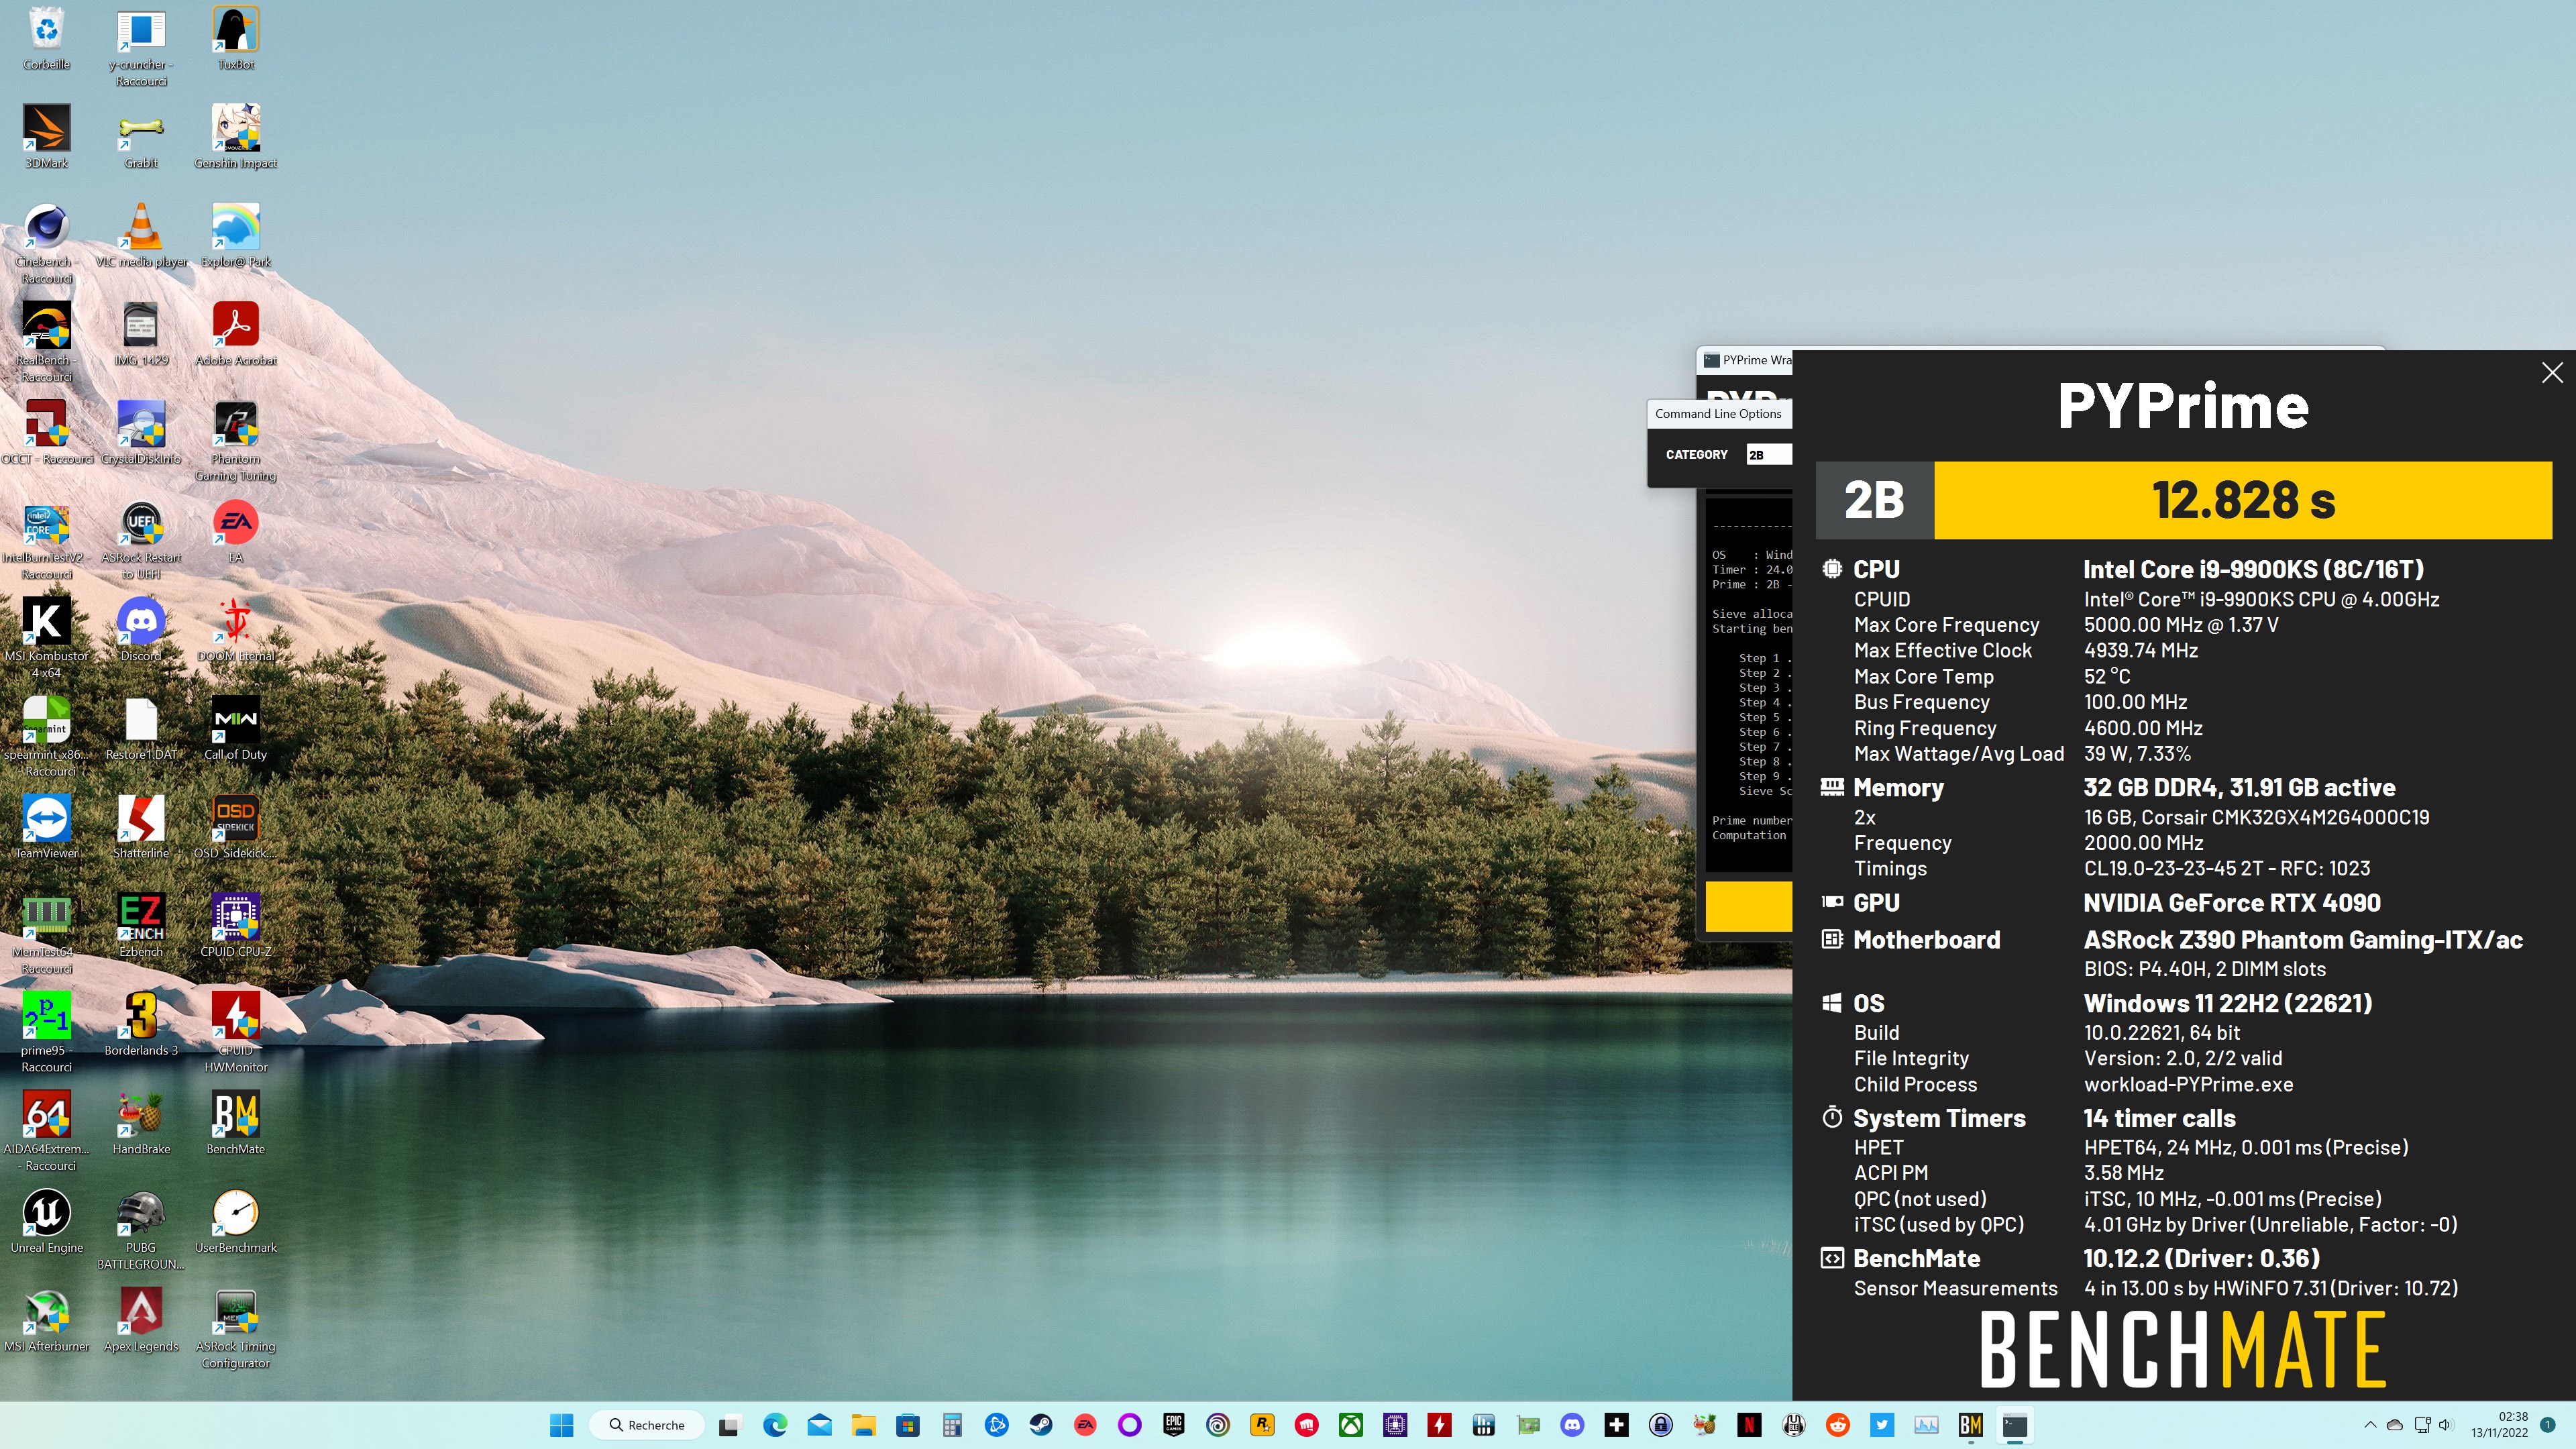Launch Genshin Impact shortcut
The width and height of the screenshot is (2576, 1449).
[x=236, y=137]
